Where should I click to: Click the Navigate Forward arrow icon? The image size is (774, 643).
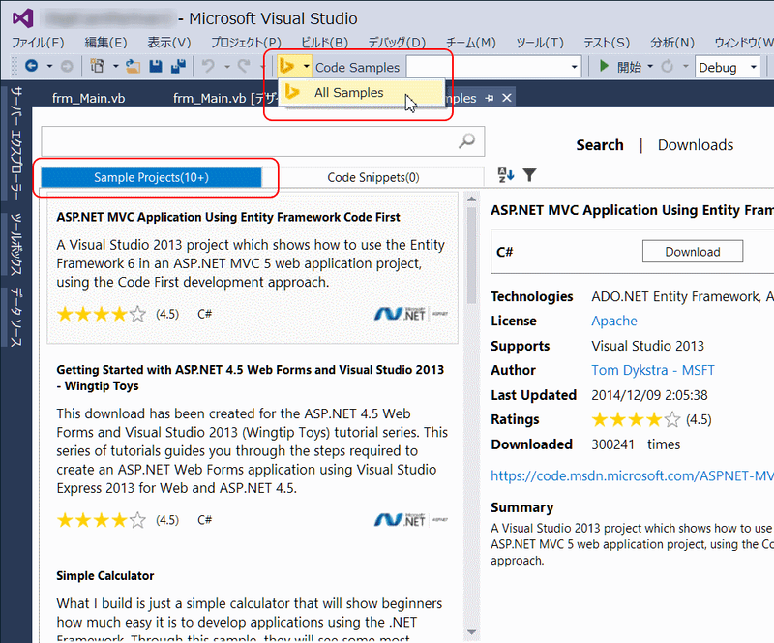coord(67,66)
